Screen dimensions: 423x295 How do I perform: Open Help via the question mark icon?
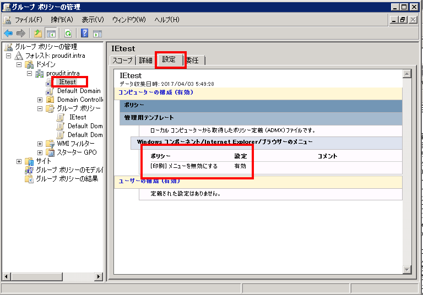(85, 33)
